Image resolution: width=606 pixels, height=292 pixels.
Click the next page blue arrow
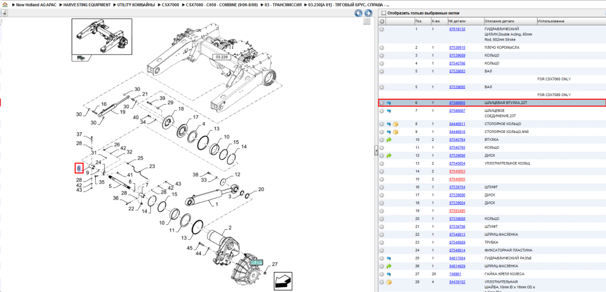pyautogui.click(x=368, y=13)
